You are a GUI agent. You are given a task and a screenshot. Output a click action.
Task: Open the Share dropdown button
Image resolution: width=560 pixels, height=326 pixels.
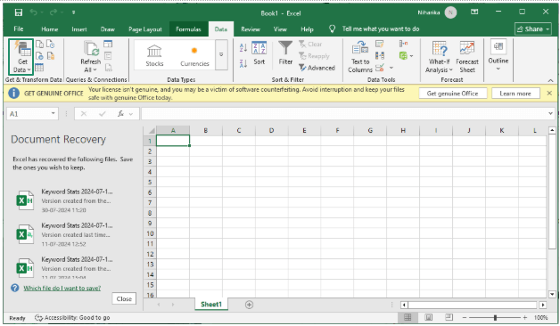[x=533, y=29]
